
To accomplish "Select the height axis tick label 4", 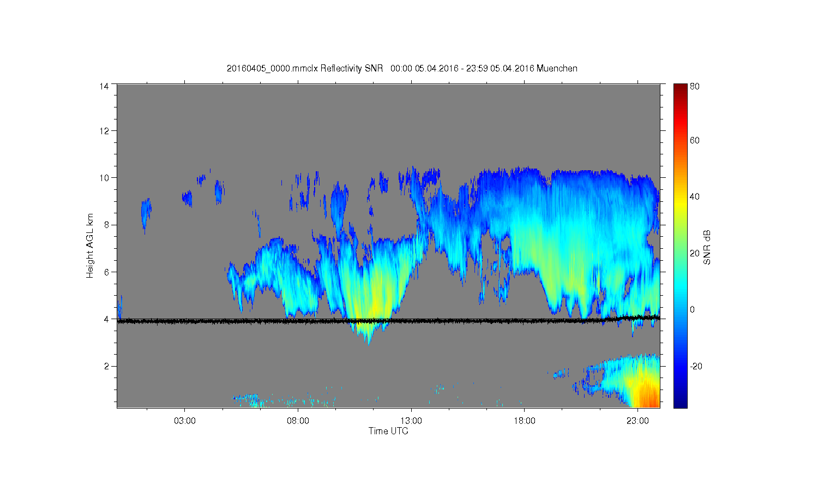I will click(106, 319).
